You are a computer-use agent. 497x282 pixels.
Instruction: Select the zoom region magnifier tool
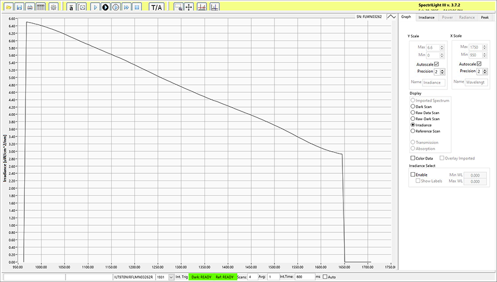point(178,8)
